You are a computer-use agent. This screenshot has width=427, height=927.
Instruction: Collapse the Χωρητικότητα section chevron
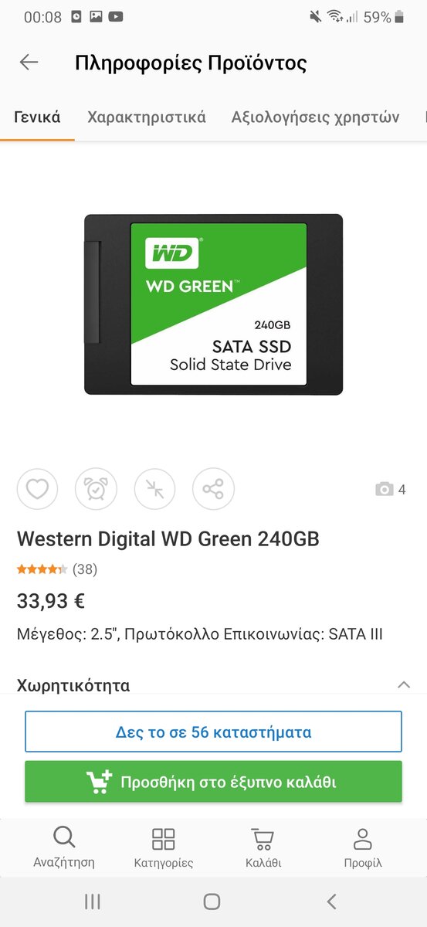(x=403, y=684)
